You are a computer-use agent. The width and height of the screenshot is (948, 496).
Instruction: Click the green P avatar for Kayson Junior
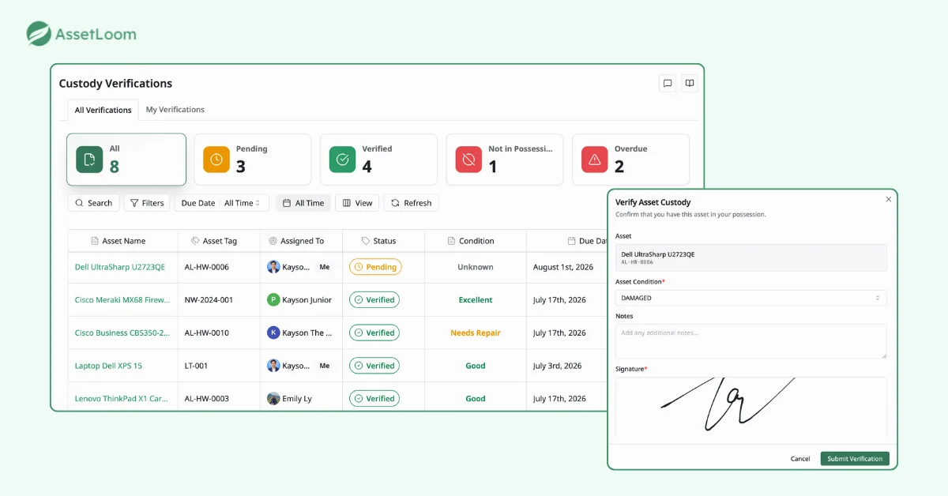click(x=273, y=300)
